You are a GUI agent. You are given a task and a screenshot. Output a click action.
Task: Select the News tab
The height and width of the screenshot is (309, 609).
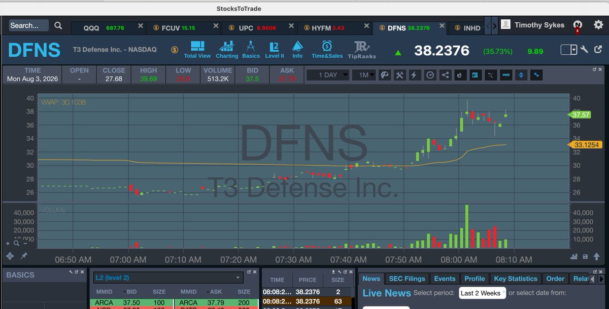point(371,279)
